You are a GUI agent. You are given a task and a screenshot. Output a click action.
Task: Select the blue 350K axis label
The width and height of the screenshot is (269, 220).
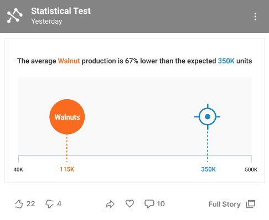tap(208, 169)
